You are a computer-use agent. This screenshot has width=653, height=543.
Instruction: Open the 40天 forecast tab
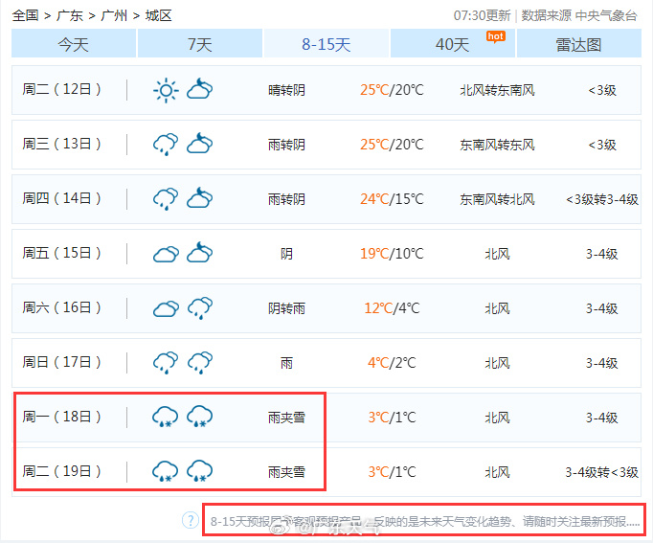(452, 44)
